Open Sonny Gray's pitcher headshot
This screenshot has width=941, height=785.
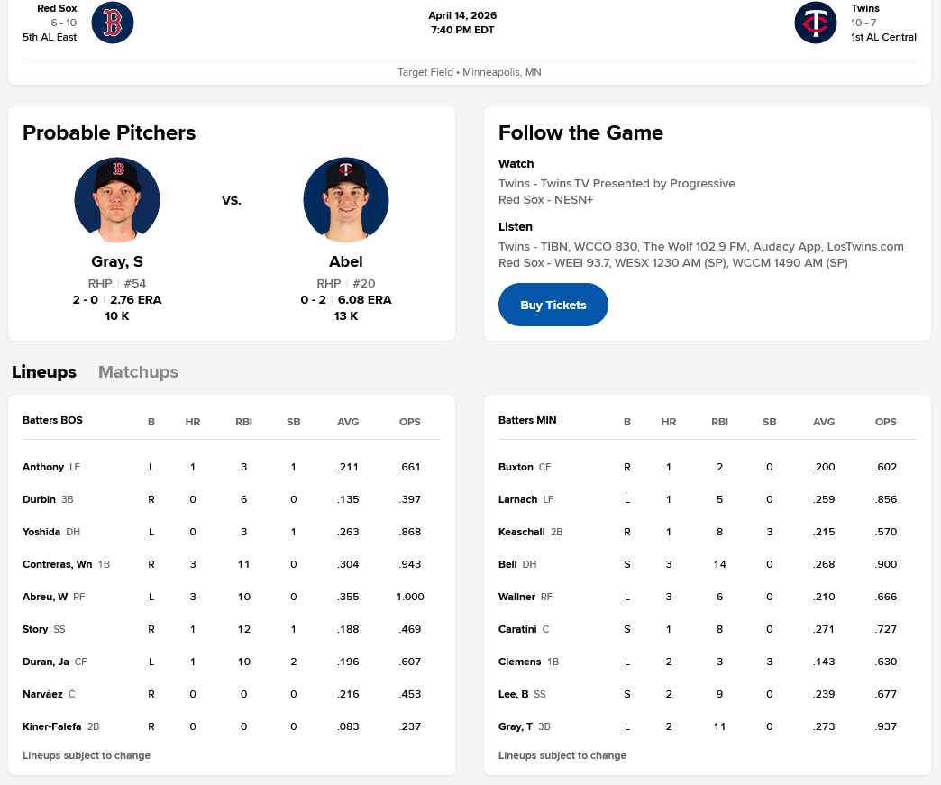117,200
